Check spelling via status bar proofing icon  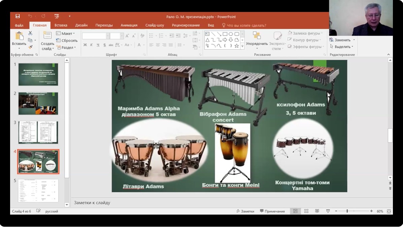click(x=38, y=211)
